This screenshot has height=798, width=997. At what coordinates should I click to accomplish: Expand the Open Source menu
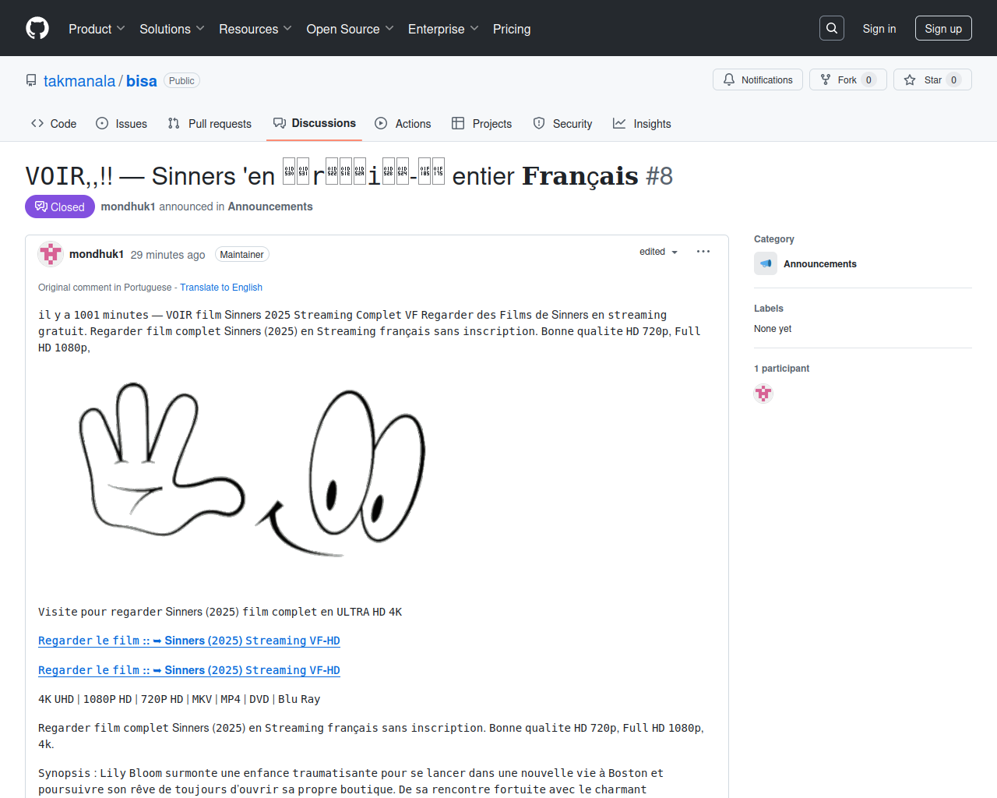351,29
